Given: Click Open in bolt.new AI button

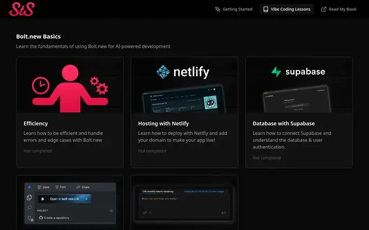Looking at the screenshot, I should pyautogui.click(x=65, y=199).
